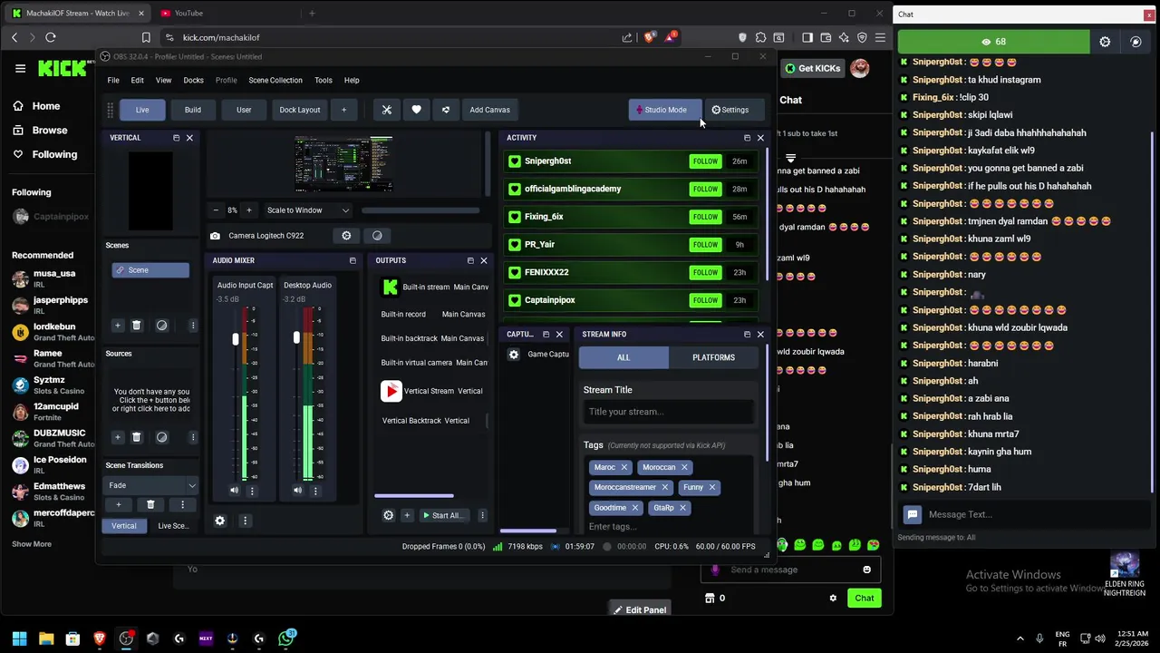Switch to Live Scene tab at bottom
1160x653 pixels.
point(173,526)
